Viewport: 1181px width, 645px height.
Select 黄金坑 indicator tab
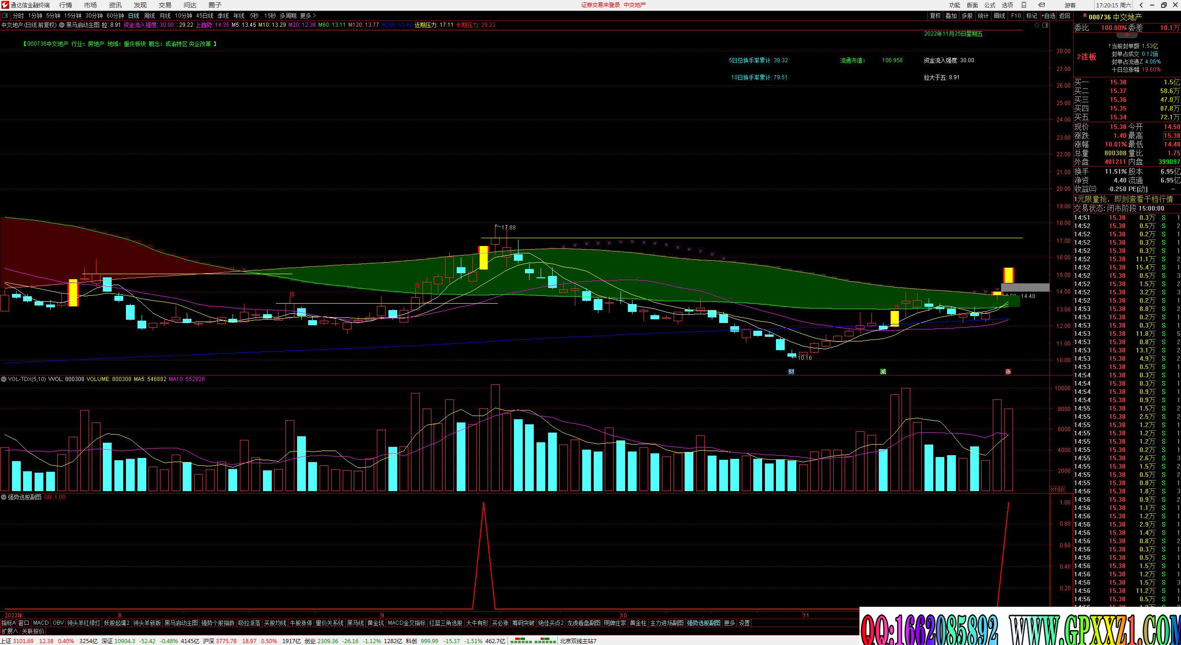coord(376,623)
